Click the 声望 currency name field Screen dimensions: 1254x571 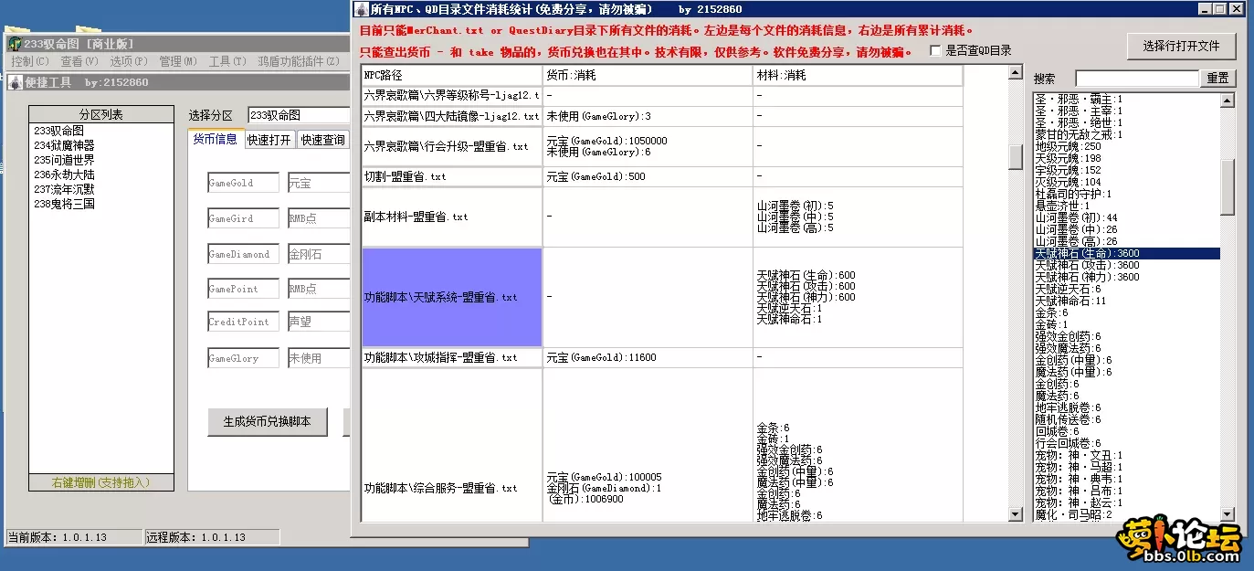pos(320,322)
